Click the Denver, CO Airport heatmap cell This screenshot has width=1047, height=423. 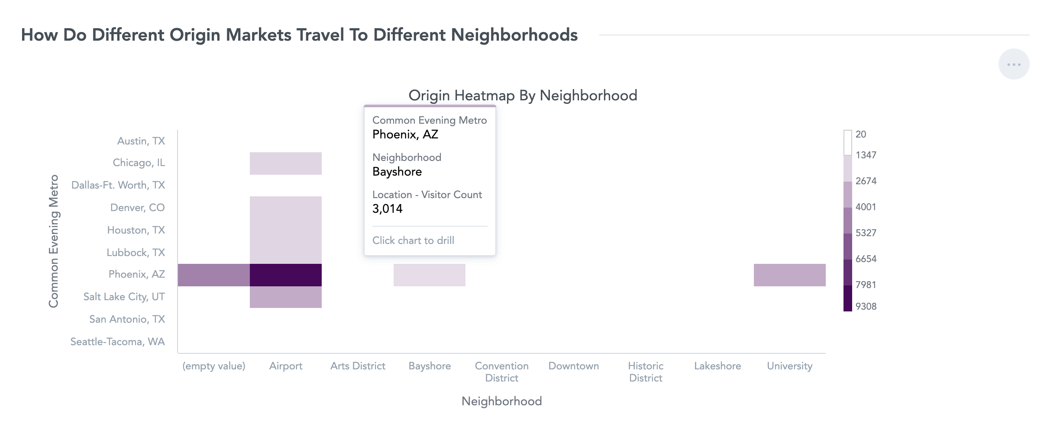[286, 208]
